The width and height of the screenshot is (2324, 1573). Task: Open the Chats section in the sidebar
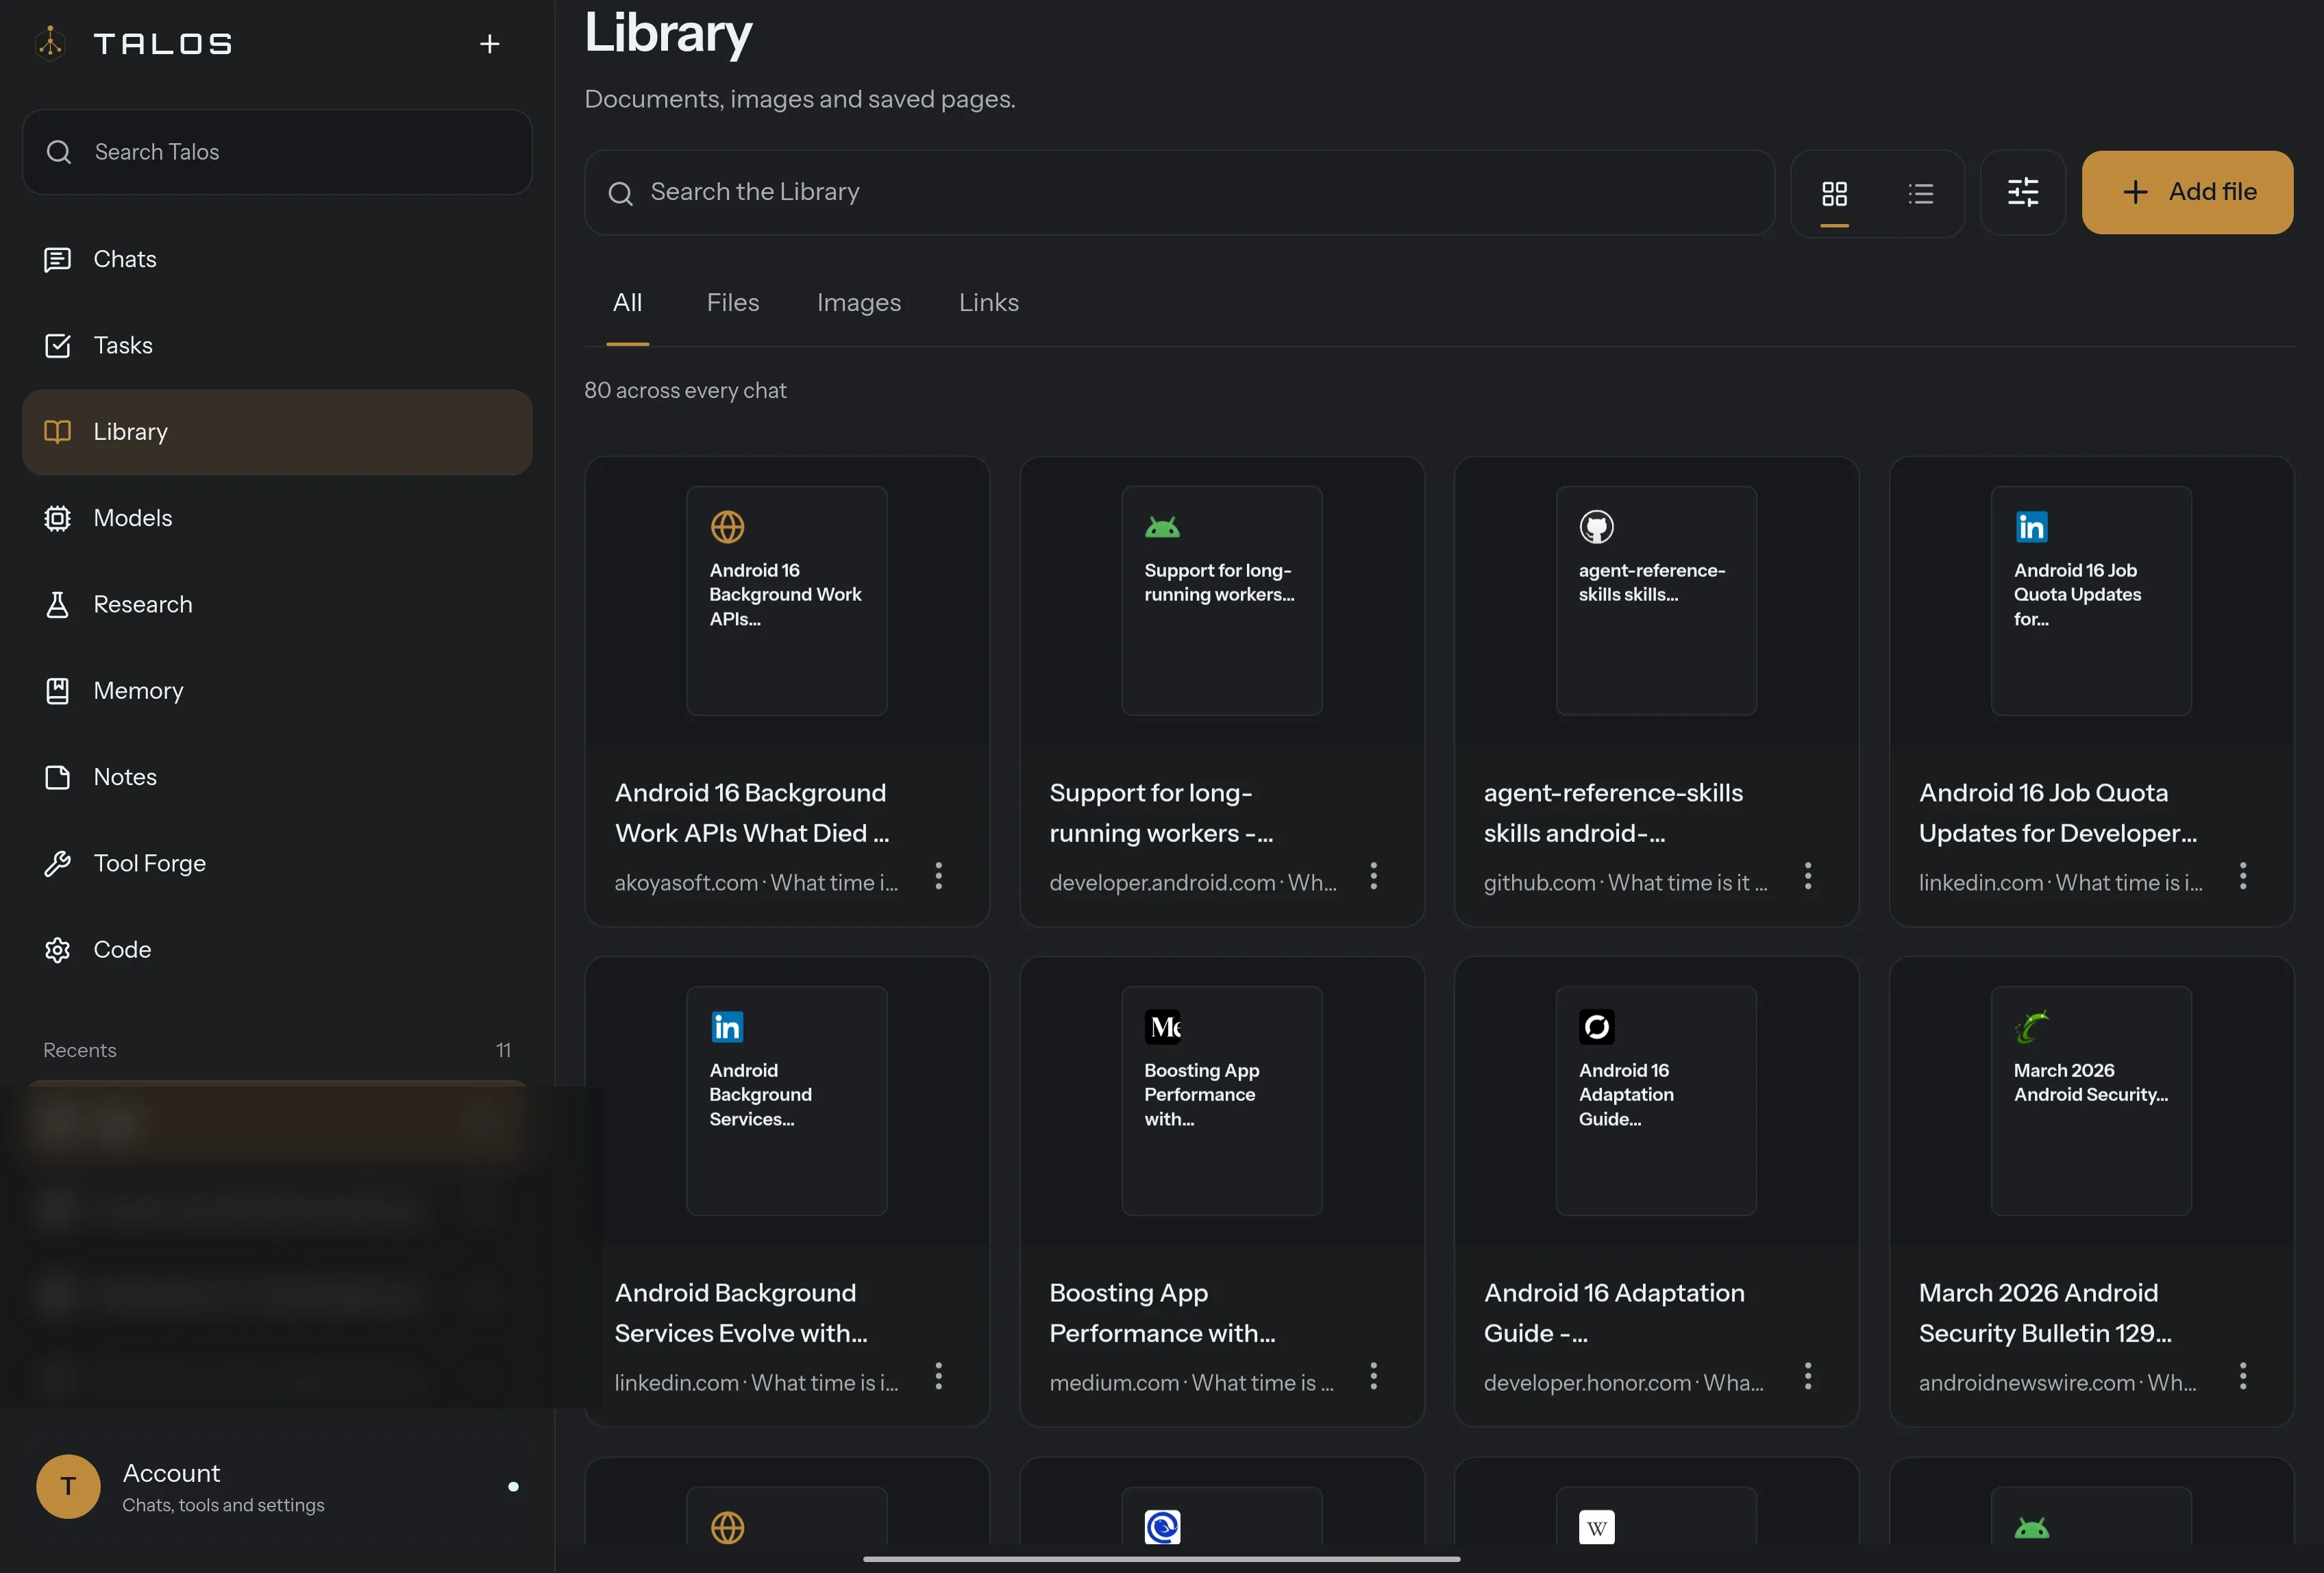click(277, 259)
